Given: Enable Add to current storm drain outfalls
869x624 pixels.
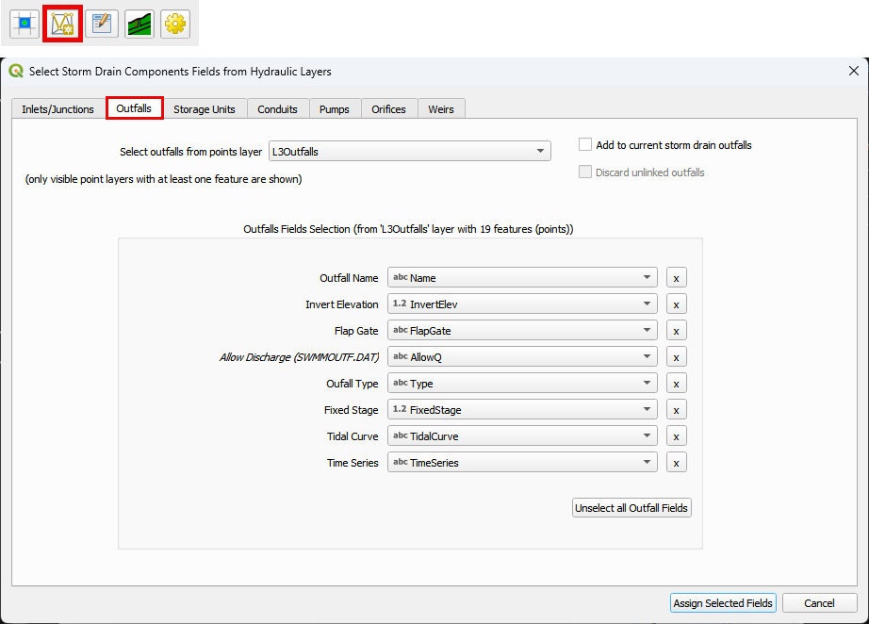Looking at the screenshot, I should (x=585, y=145).
